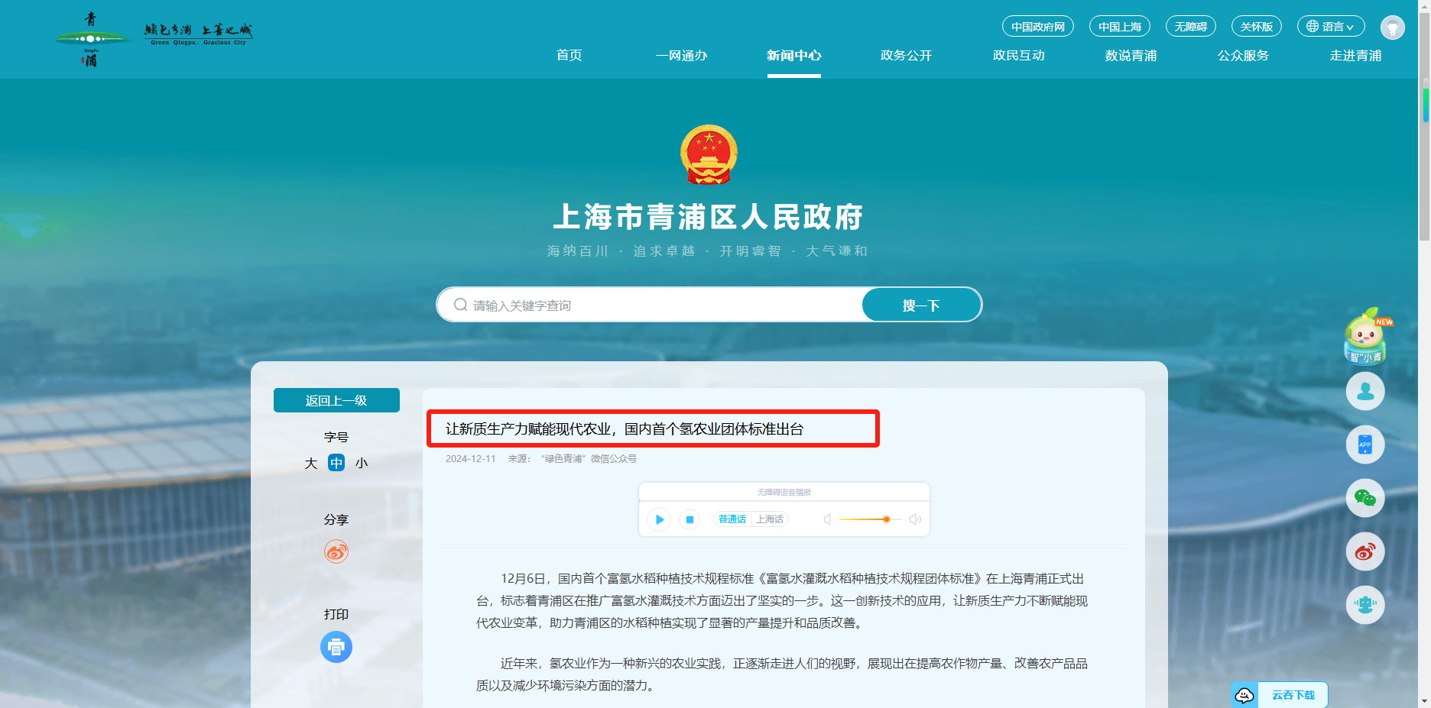Click the 搜一下 search button
The height and width of the screenshot is (708, 1431).
[x=920, y=306]
